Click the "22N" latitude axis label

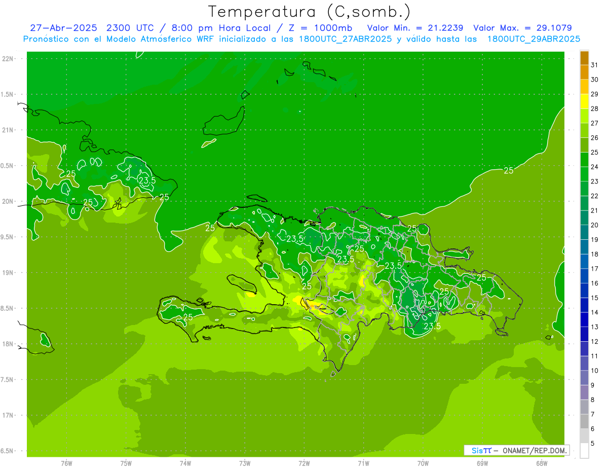7,59
